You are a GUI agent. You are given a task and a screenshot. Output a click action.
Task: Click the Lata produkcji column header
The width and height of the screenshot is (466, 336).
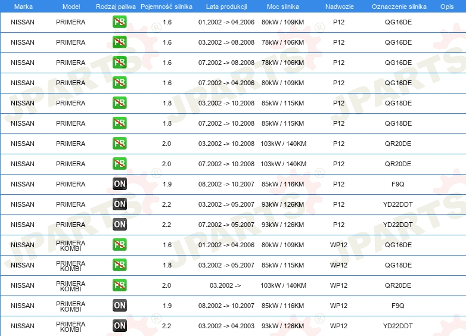(226, 7)
